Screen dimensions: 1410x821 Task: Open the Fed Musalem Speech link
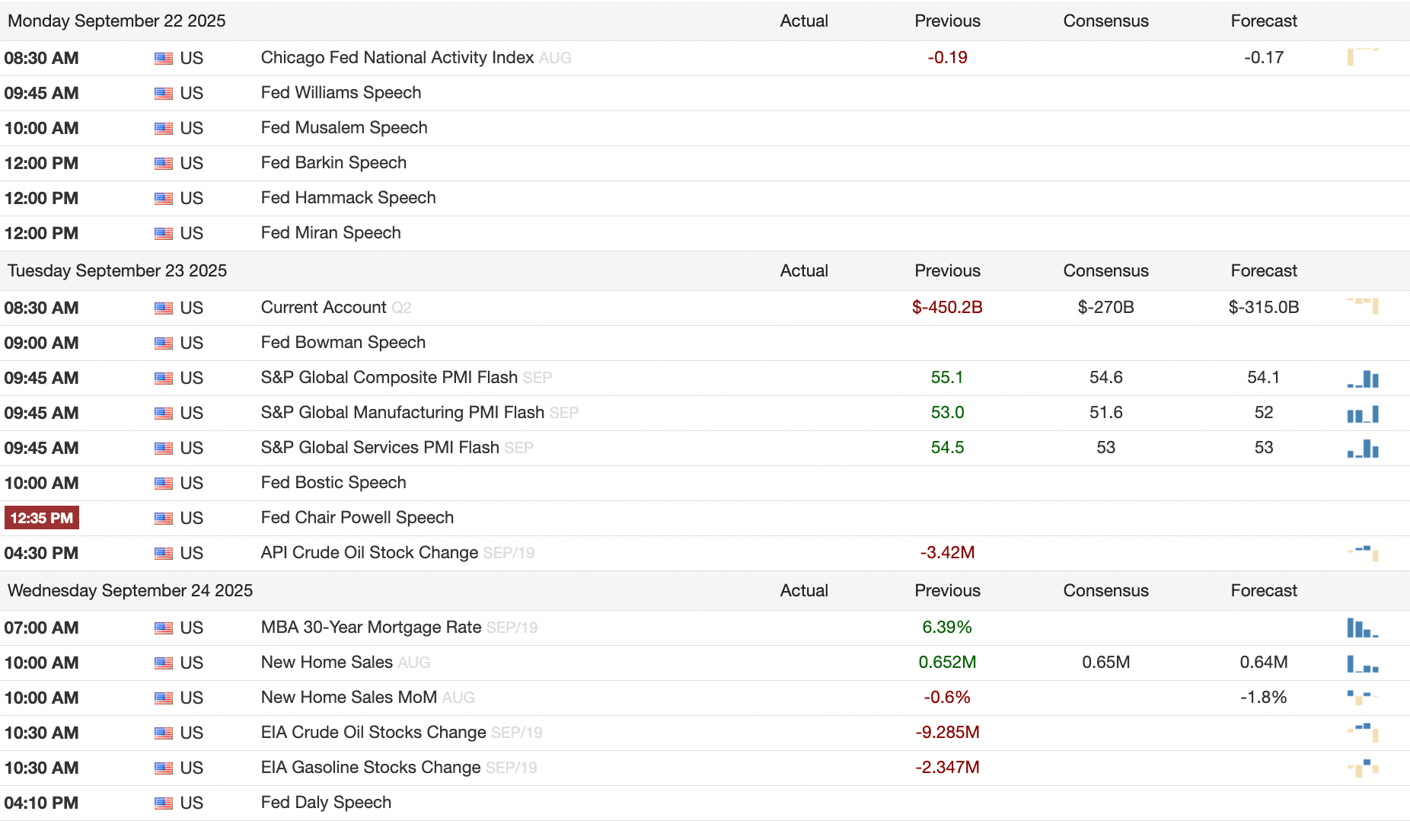(x=344, y=128)
